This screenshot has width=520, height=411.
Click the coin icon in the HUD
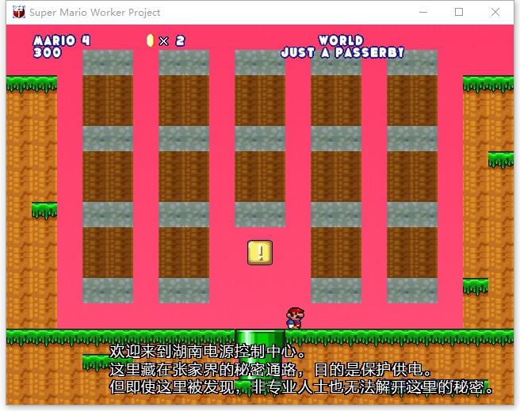tap(151, 40)
